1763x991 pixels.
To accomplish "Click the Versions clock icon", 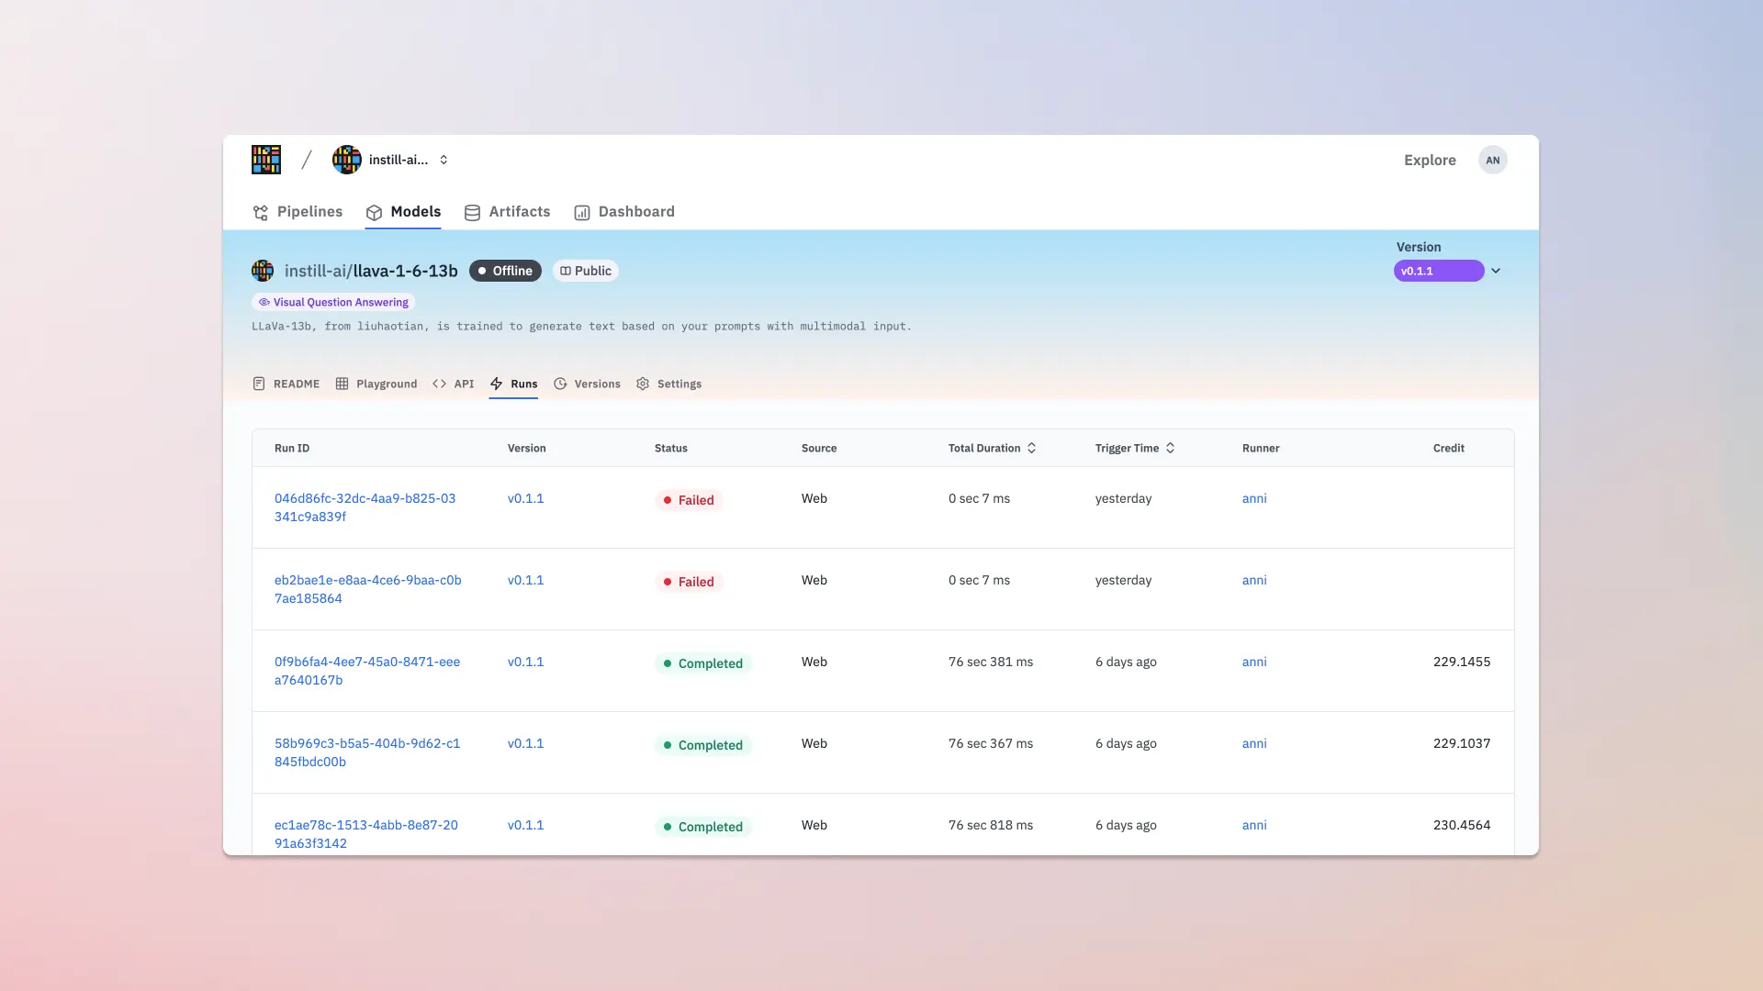I will (560, 384).
